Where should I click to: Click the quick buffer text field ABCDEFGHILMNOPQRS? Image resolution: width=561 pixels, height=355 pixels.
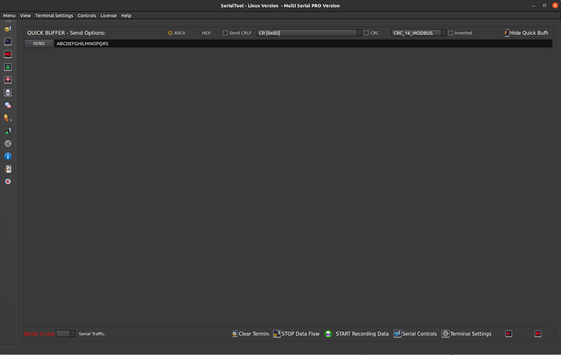click(x=303, y=43)
